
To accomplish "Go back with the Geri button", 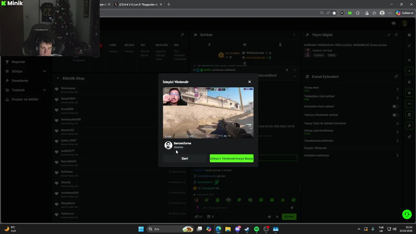I will (185, 159).
